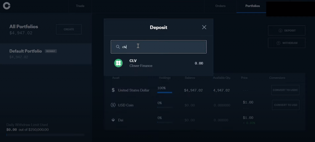The height and width of the screenshot is (142, 315).
Task: Focus the deposit search field
Action: 158,47
